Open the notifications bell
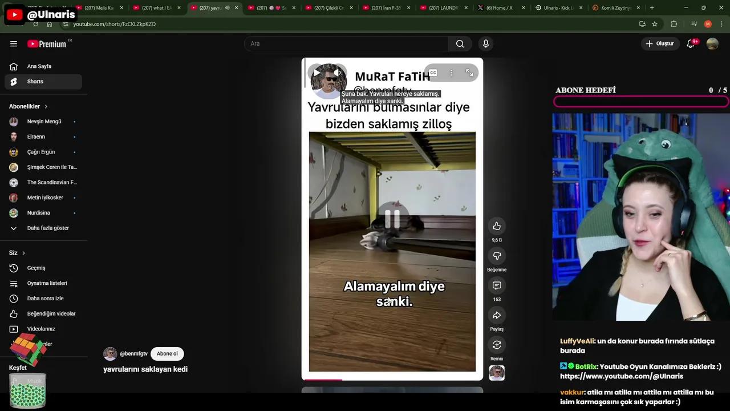This screenshot has height=411, width=730. pos(691,43)
